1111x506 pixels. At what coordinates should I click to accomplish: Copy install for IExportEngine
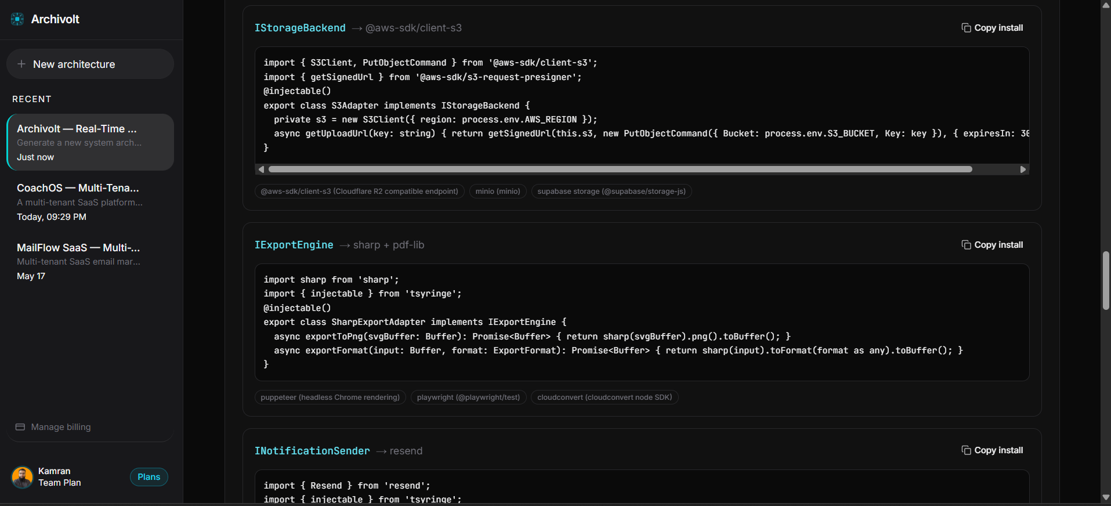[x=992, y=245]
